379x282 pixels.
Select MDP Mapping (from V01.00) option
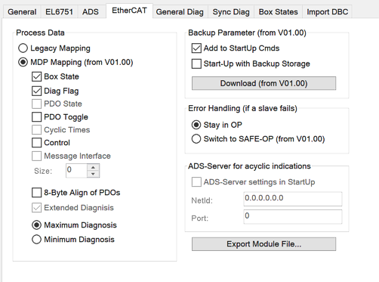pos(23,62)
